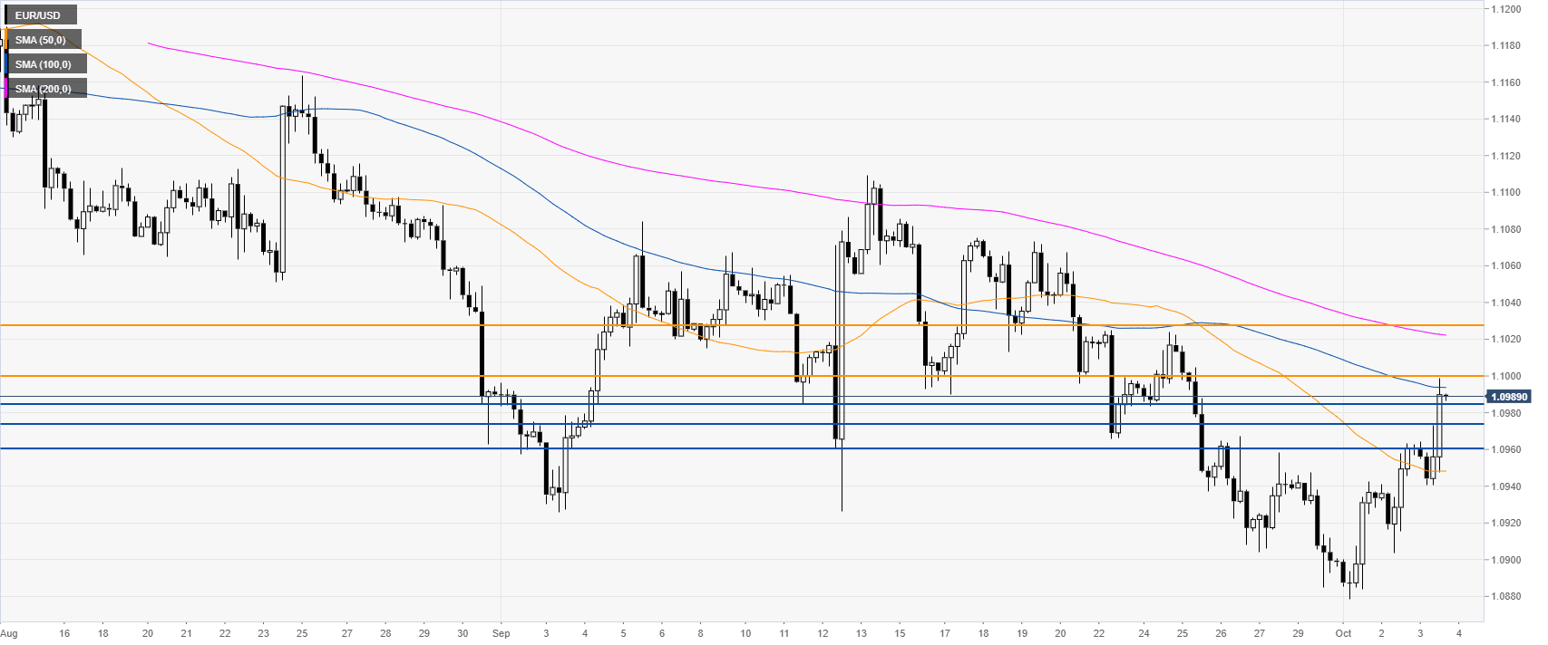The width and height of the screenshot is (1548, 645).
Task: Click the 1.1000 price axis label
Action: point(1507,376)
